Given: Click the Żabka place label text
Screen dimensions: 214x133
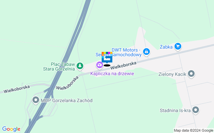Looking at the screenshot, I should coord(166,47).
